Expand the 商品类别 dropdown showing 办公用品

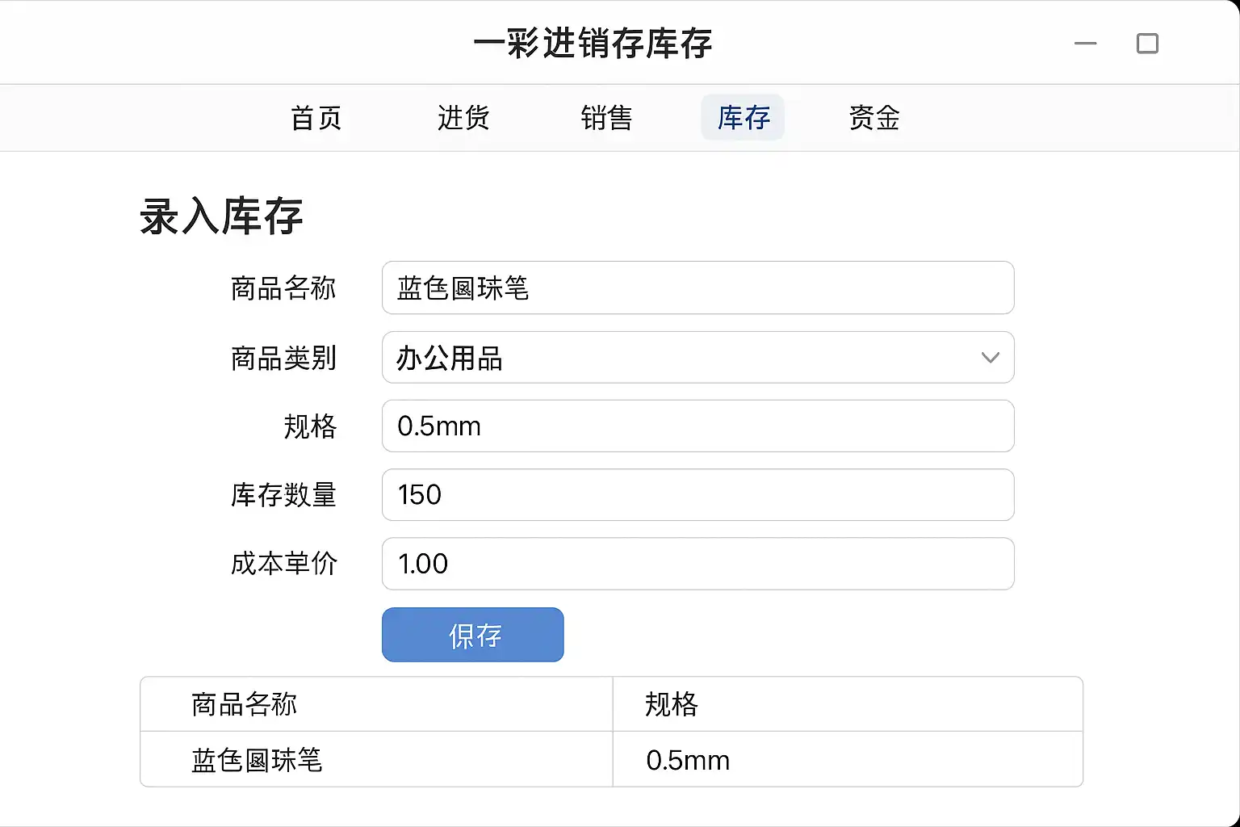click(697, 358)
